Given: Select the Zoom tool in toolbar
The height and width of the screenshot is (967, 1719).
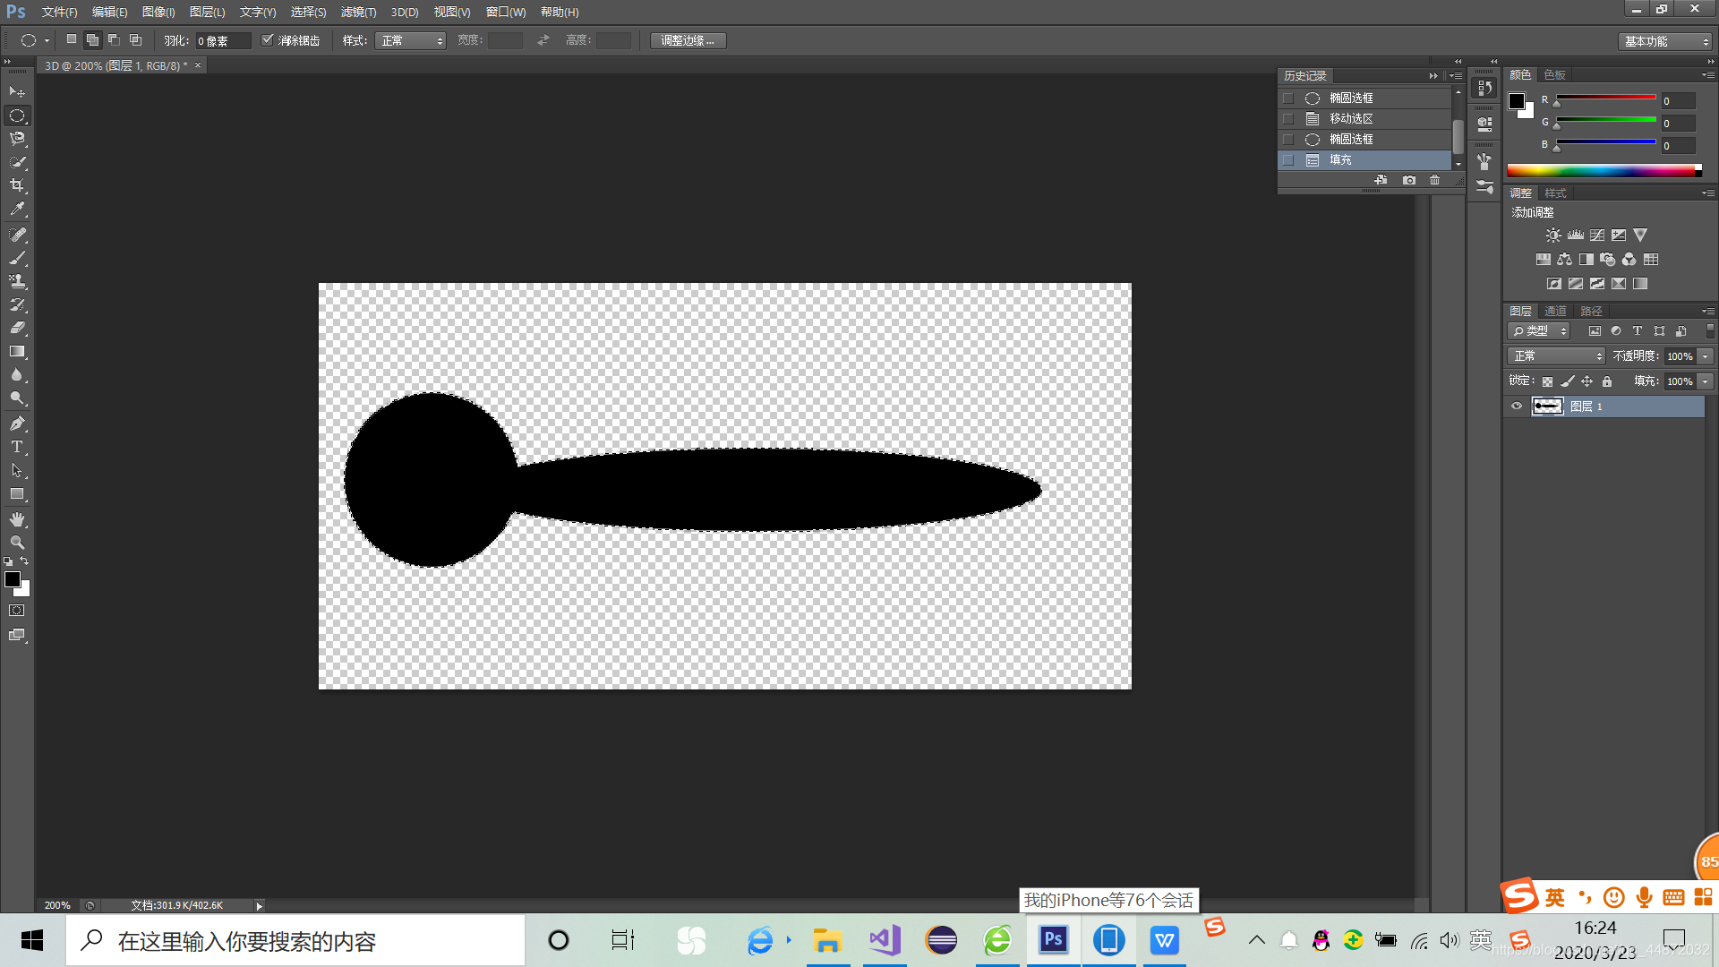Looking at the screenshot, I should (x=17, y=543).
